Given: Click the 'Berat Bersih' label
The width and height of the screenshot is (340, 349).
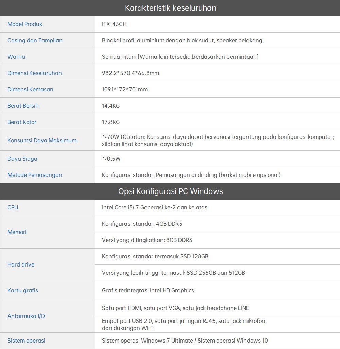Looking at the screenshot, I should coord(23,106).
